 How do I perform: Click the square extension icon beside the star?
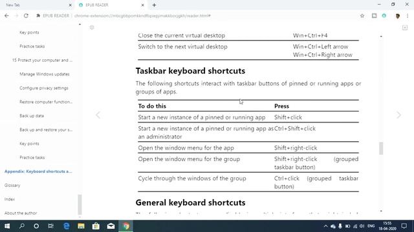tap(374, 15)
